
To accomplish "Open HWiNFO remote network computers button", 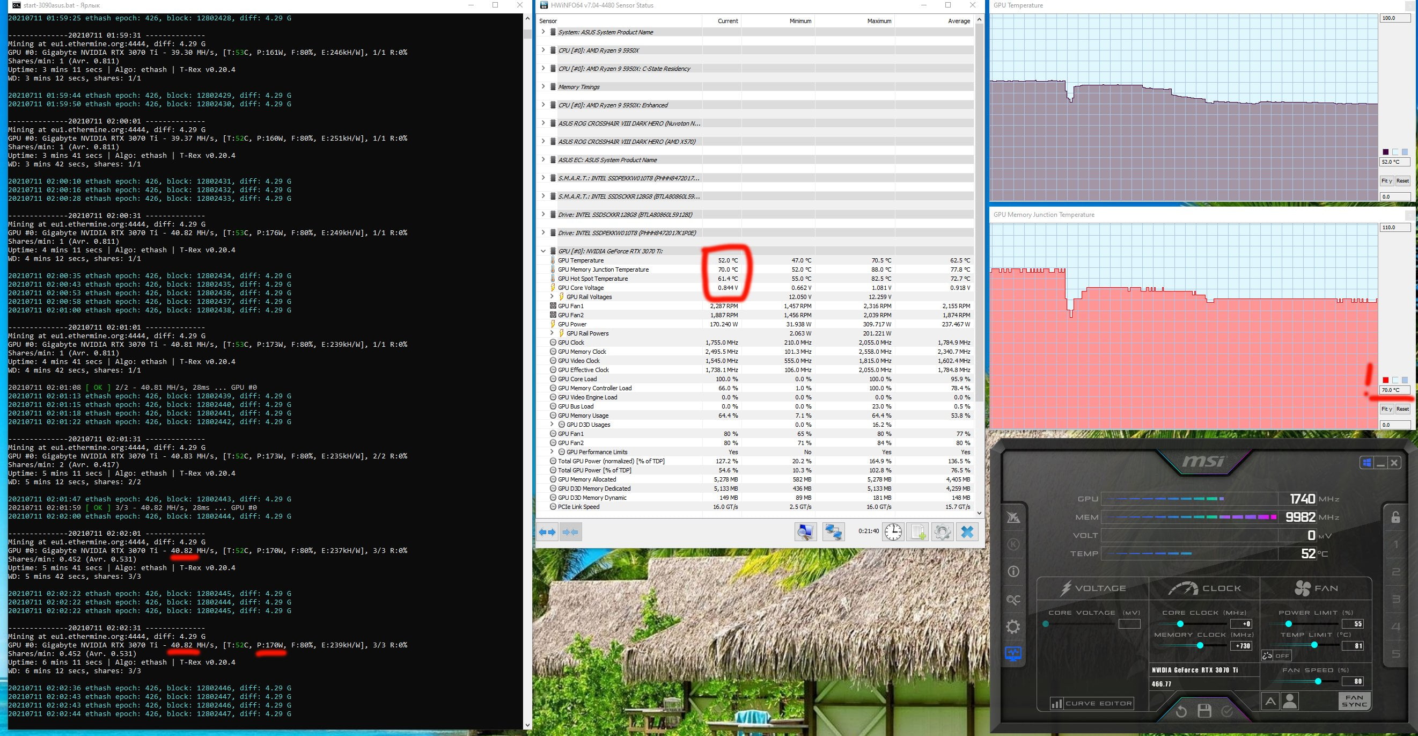I will (x=833, y=532).
